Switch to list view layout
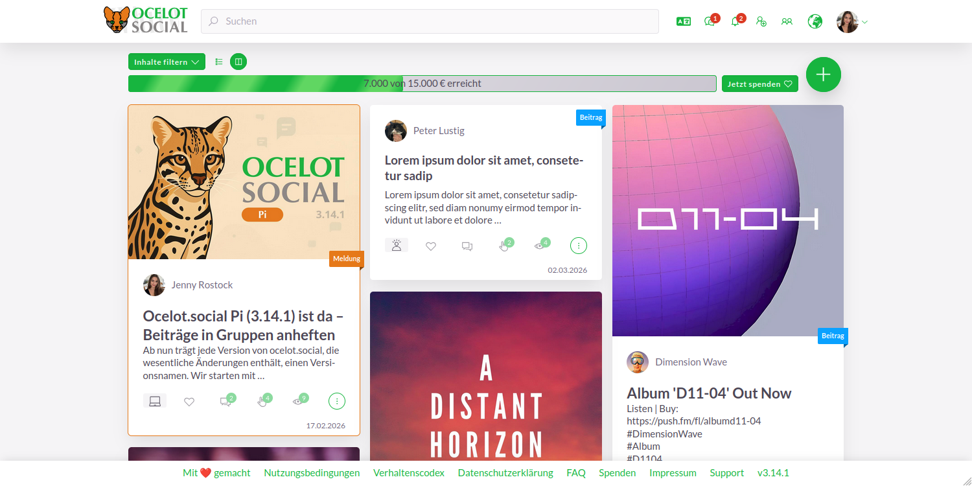The image size is (972, 486). (x=218, y=61)
